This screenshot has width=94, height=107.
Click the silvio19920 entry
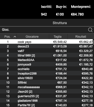(x=46, y=78)
